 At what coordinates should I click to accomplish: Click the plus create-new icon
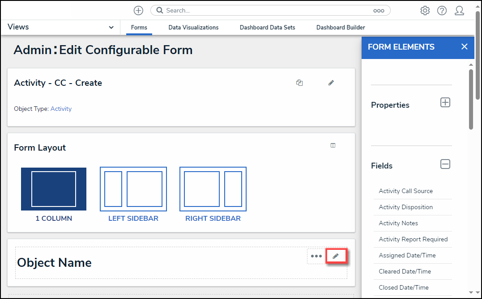[138, 10]
